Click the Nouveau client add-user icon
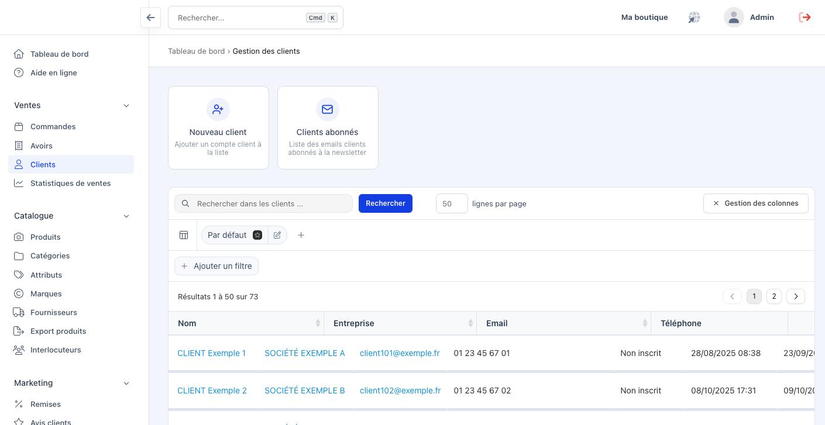 point(218,109)
